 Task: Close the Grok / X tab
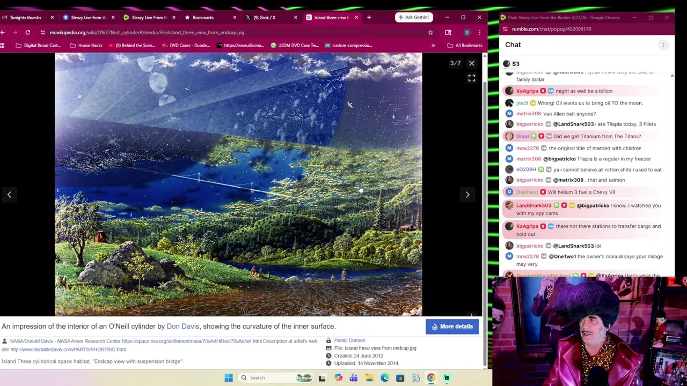[x=295, y=18]
